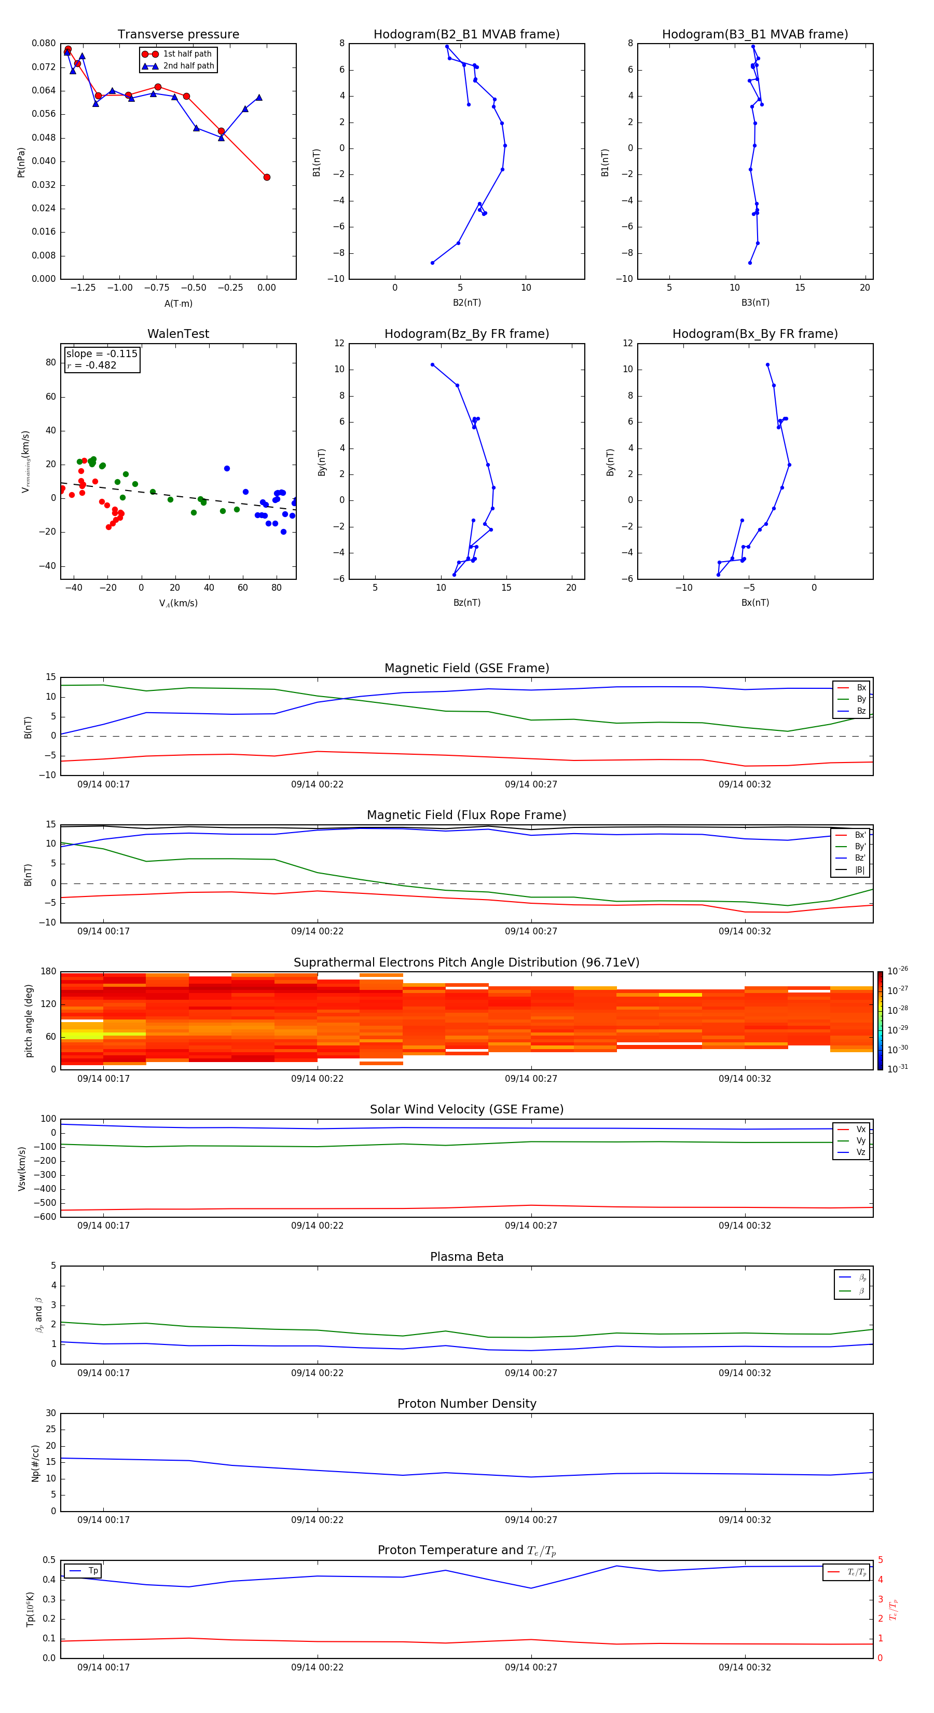Click the 'slope = -0.115' annotation
The height and width of the screenshot is (1713, 934).
click(102, 354)
